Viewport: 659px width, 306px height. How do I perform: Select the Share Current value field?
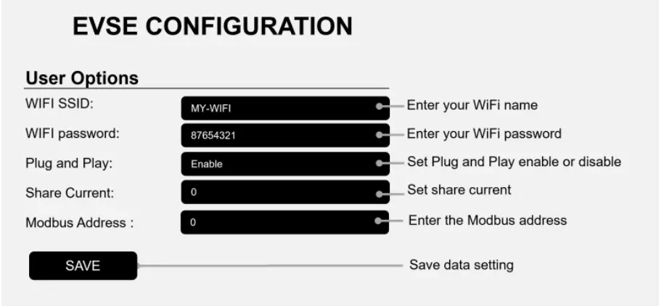pyautogui.click(x=285, y=192)
